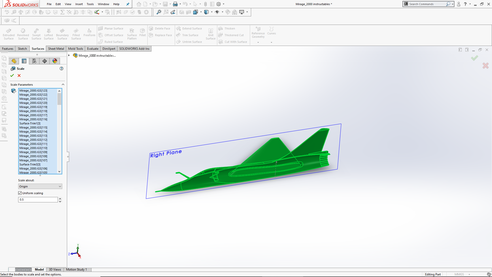The image size is (492, 277).
Task: Confirm the scale with the green checkmark
Action: (12, 75)
